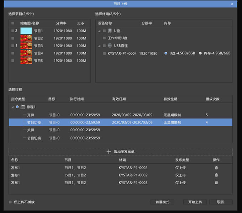Check the box for 节目2
This screenshot has width=242, height=213.
[x=13, y=38]
